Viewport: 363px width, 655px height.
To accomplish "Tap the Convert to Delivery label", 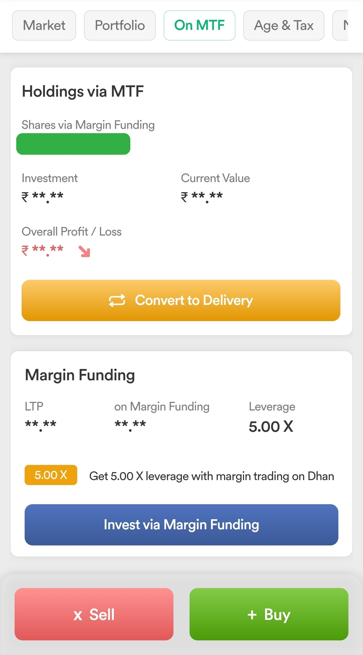I will pos(194,300).
